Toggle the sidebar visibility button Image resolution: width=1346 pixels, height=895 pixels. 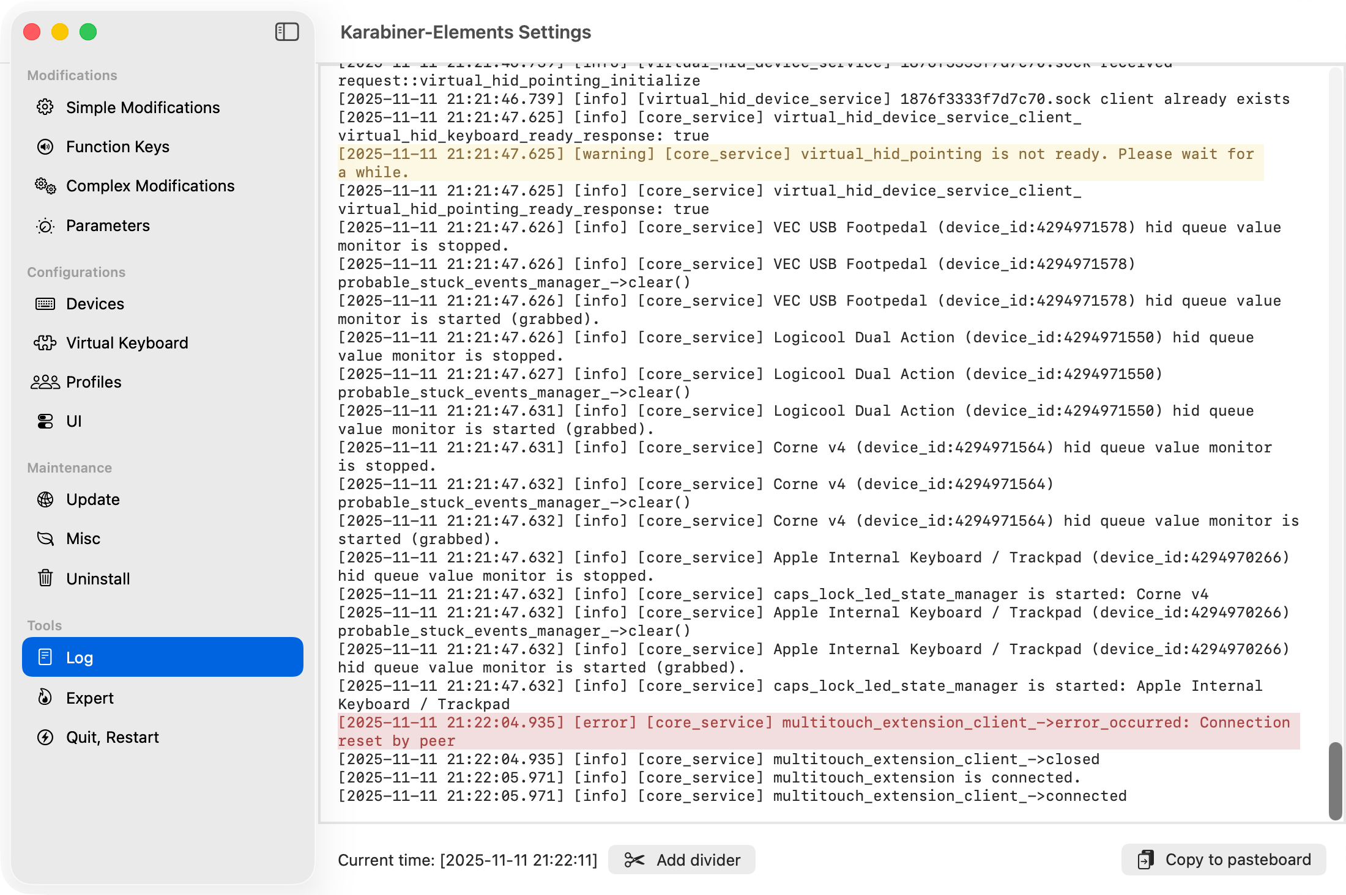[x=287, y=32]
